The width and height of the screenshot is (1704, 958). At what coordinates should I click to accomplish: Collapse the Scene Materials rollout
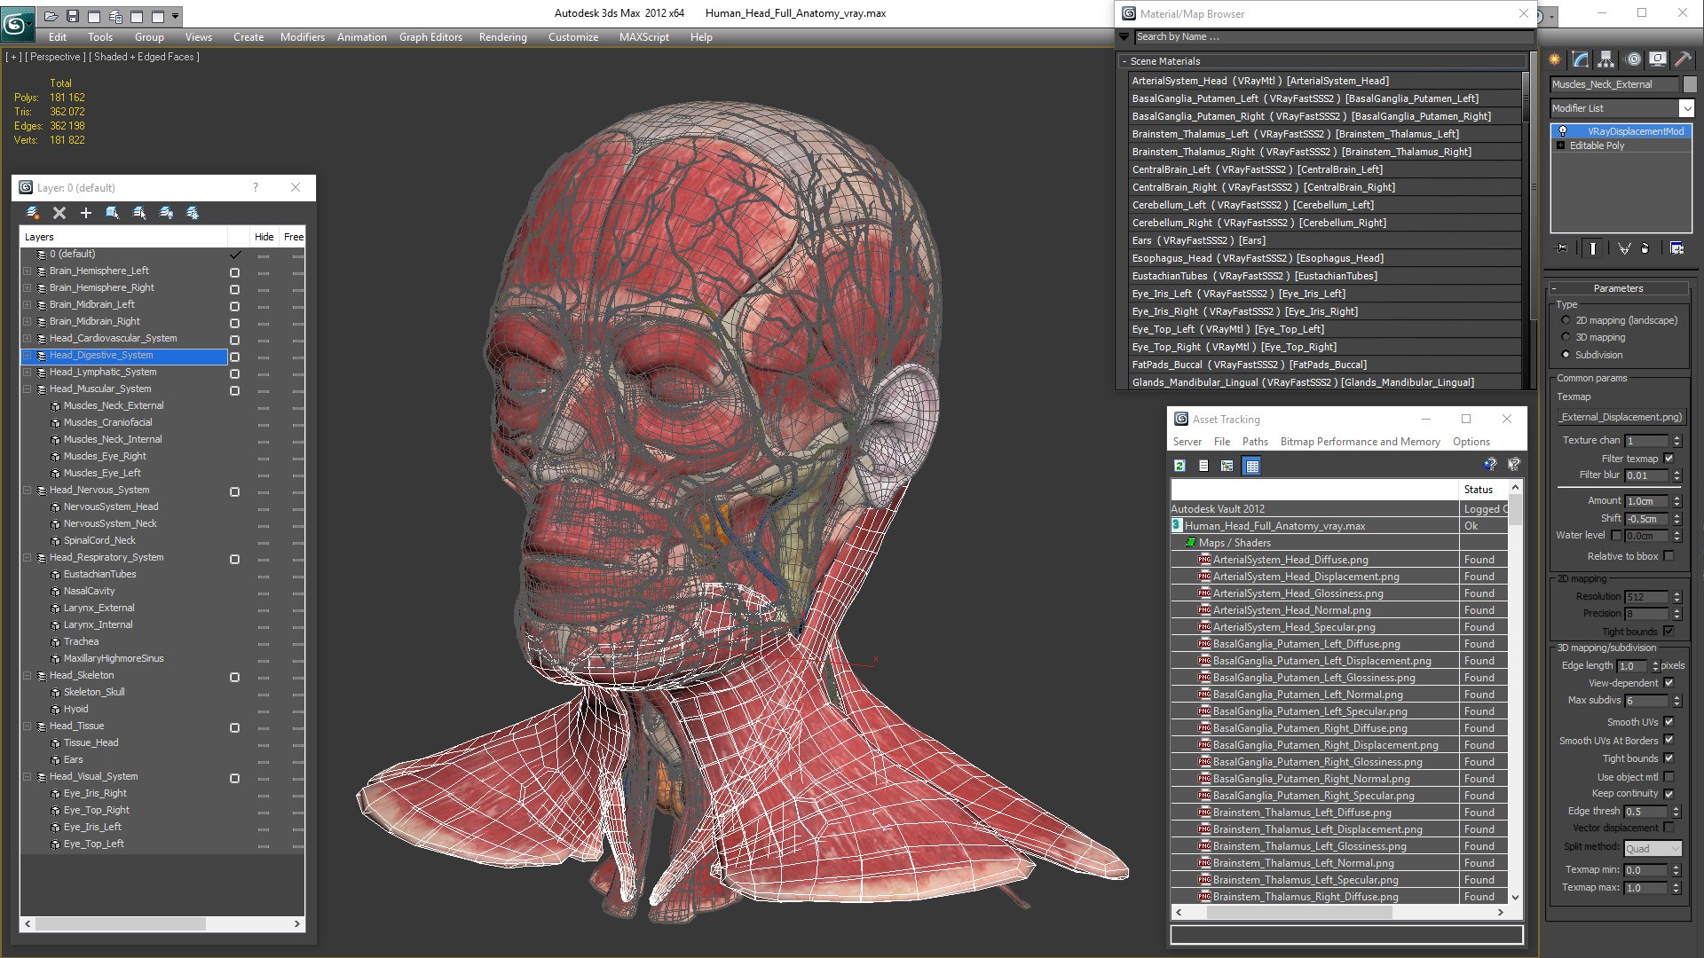(x=1124, y=61)
